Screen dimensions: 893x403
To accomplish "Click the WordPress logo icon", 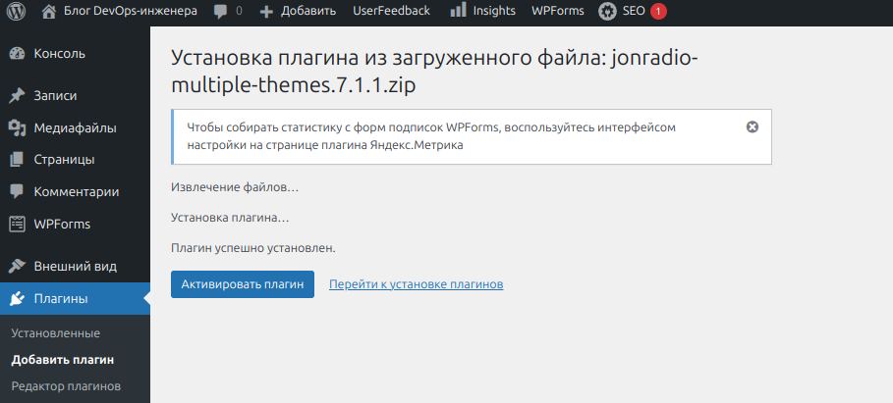I will (x=16, y=12).
